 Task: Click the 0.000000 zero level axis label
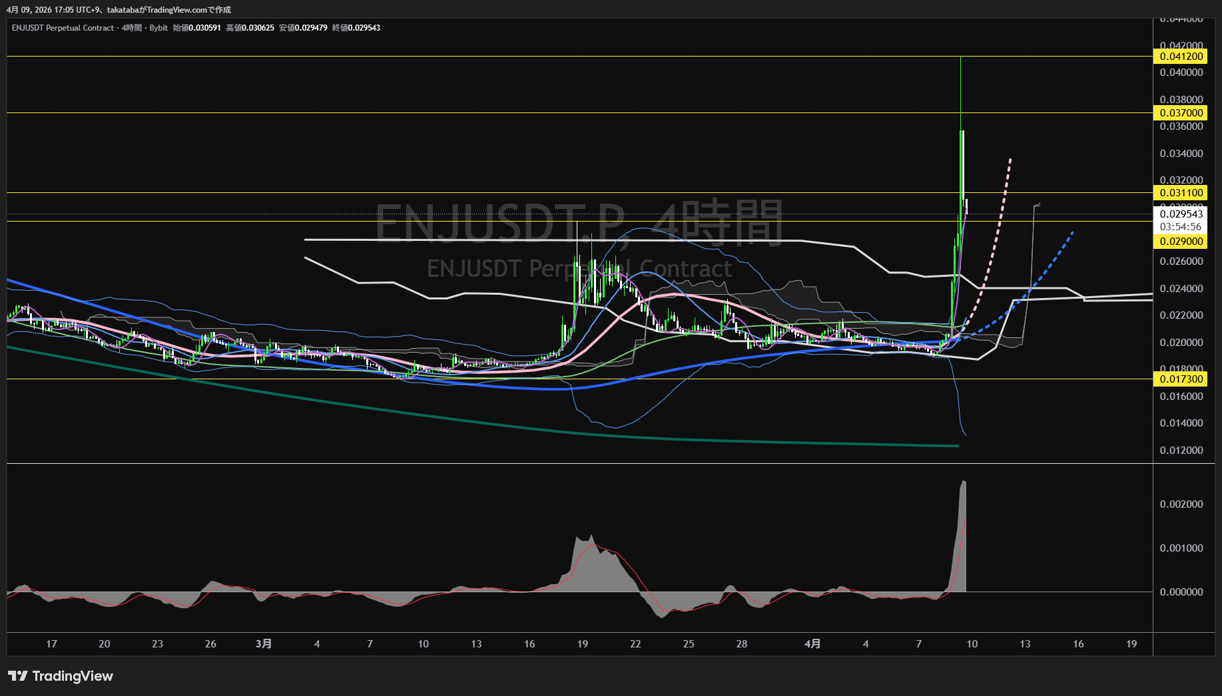tap(1181, 592)
